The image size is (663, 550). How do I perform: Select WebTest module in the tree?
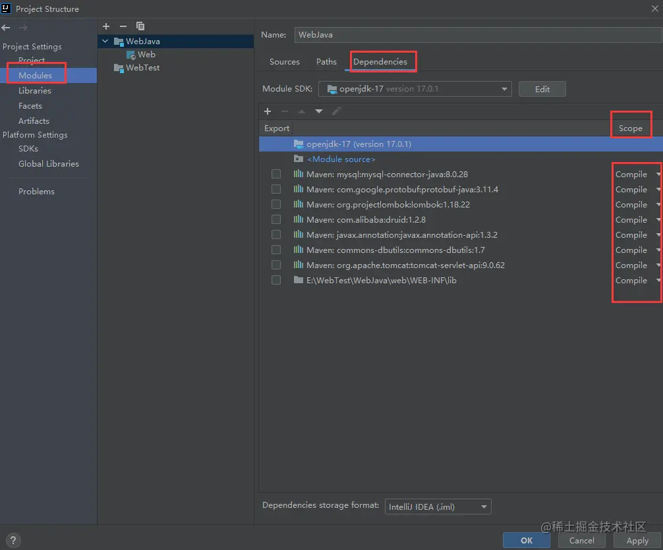tap(142, 68)
